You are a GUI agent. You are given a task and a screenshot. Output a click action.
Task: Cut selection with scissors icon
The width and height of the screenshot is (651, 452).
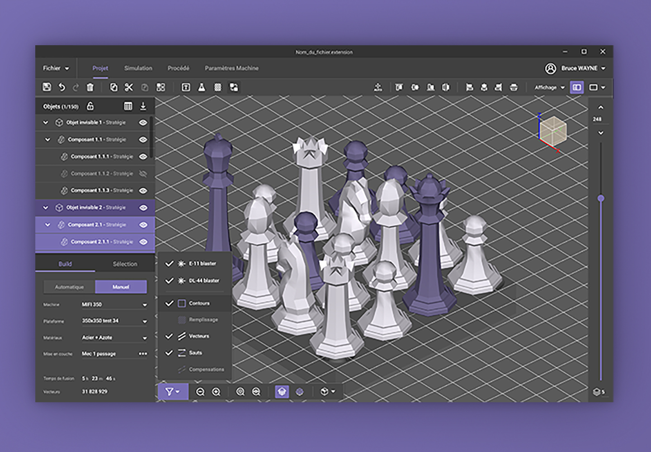129,87
